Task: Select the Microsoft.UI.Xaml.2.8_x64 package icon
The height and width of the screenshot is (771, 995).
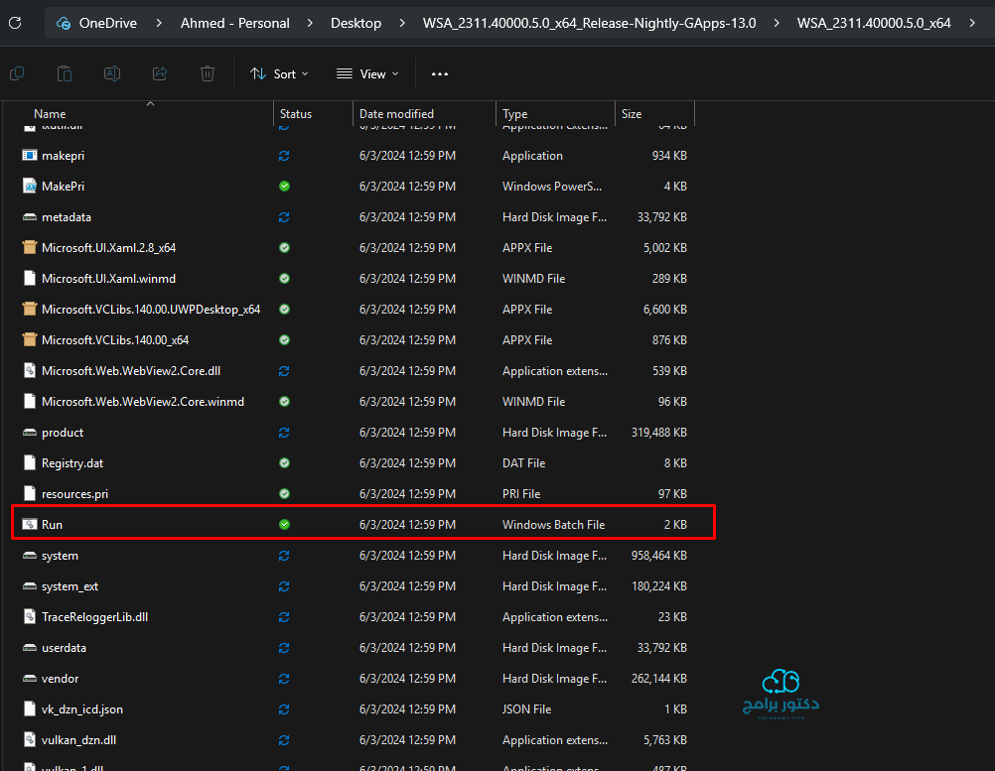Action: pyautogui.click(x=29, y=248)
